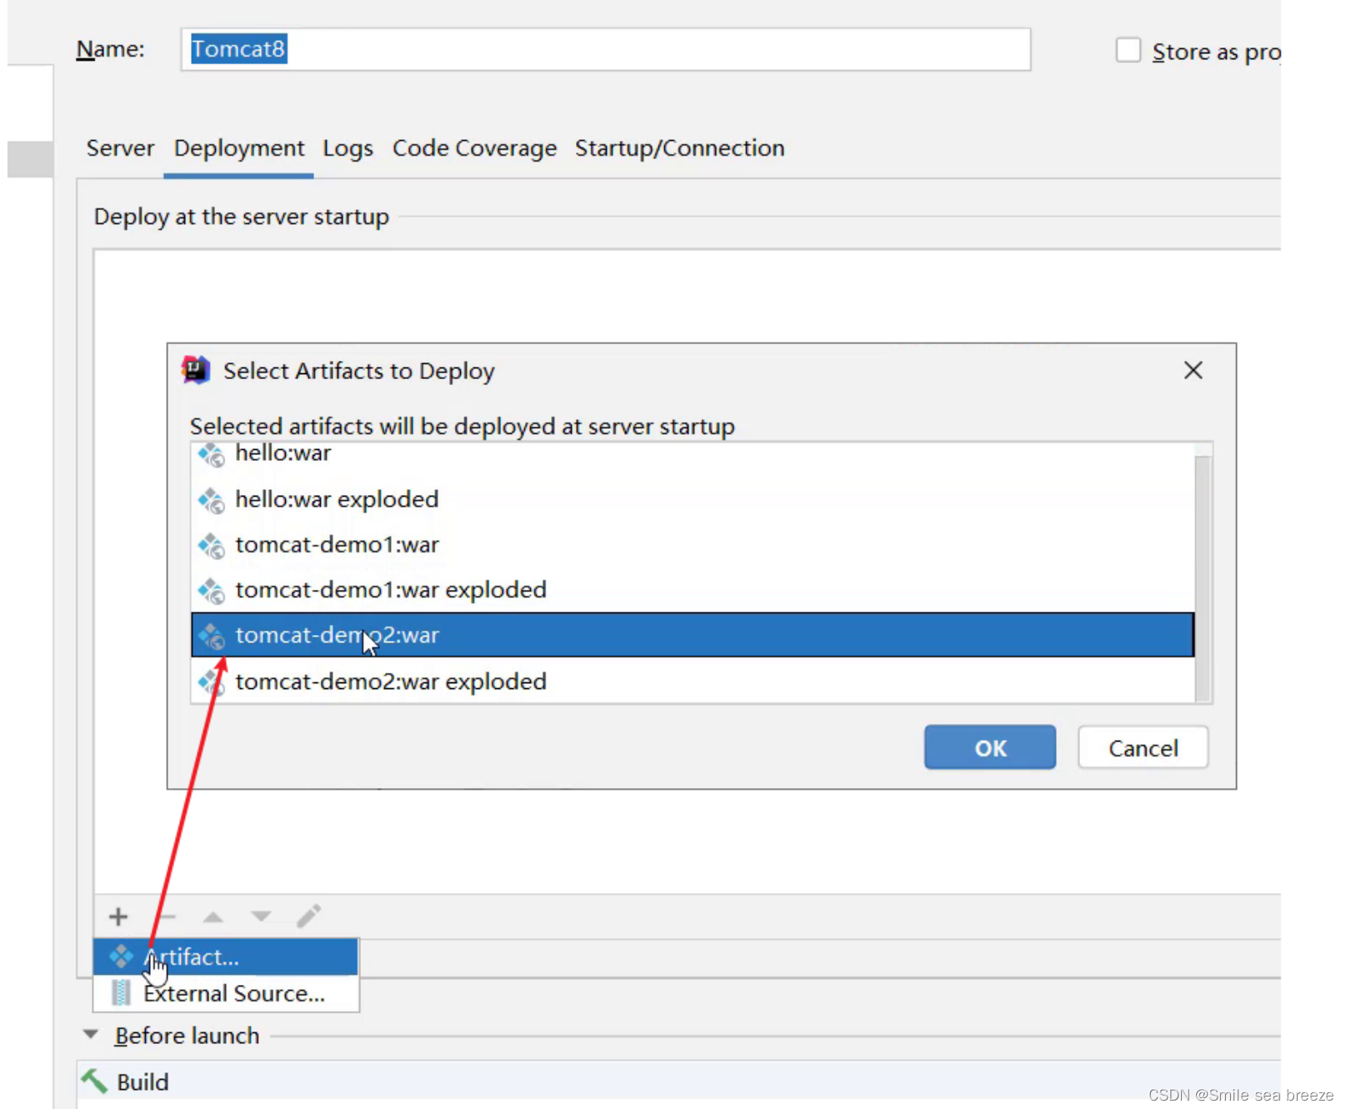The image size is (1346, 1109).
Task: Select tomcat-demo1:war exploded artifact
Action: [x=692, y=590]
